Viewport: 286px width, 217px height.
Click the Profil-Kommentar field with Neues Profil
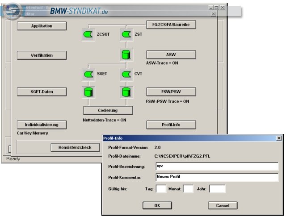point(217,177)
